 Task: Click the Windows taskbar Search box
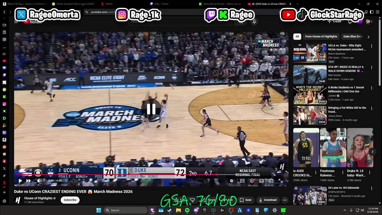pos(125,210)
